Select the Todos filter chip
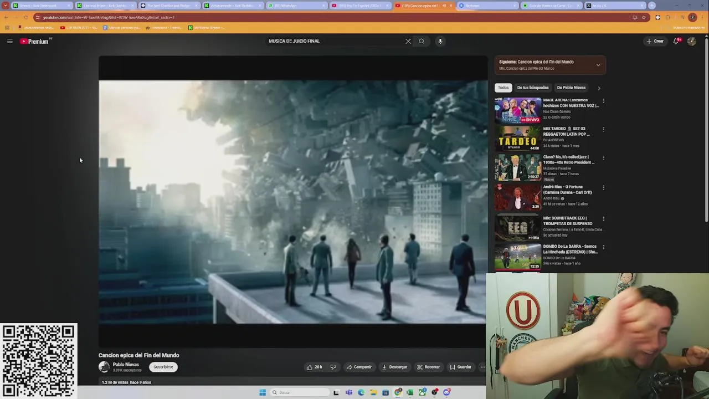Viewport: 709px width, 399px height. [503, 88]
